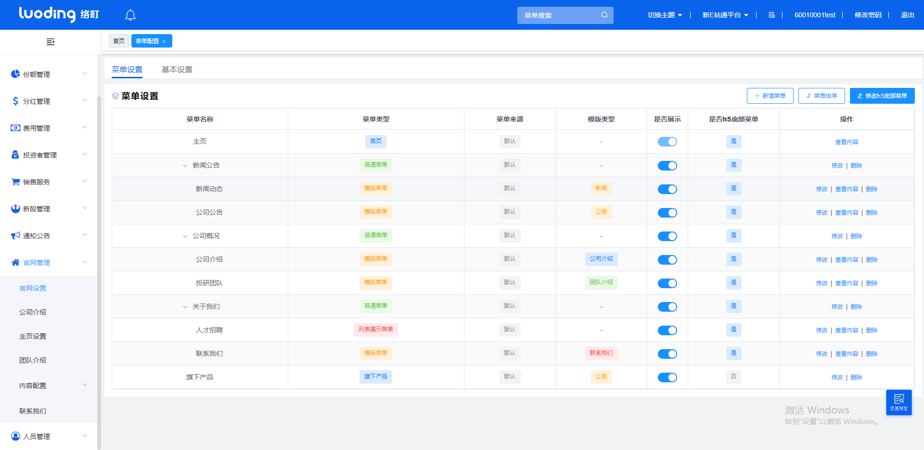Toggle 是否展示 switch for 关于我们 row
This screenshot has width=924, height=450.
(667, 306)
